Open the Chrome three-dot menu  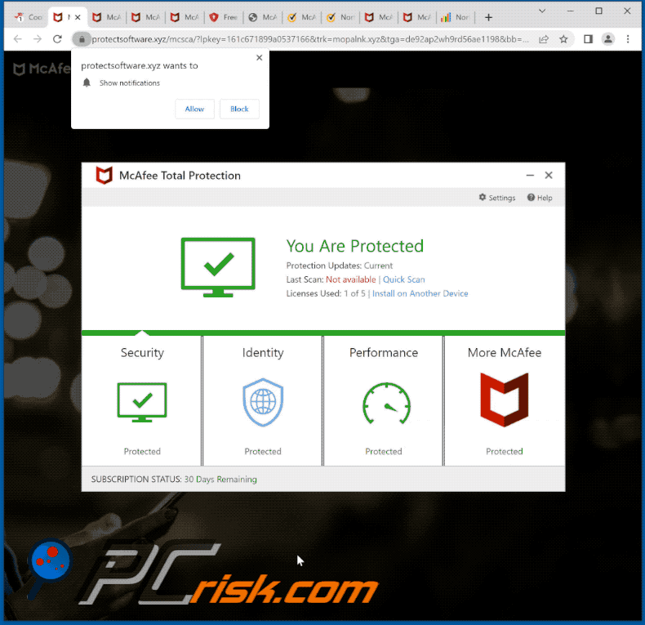(x=628, y=39)
